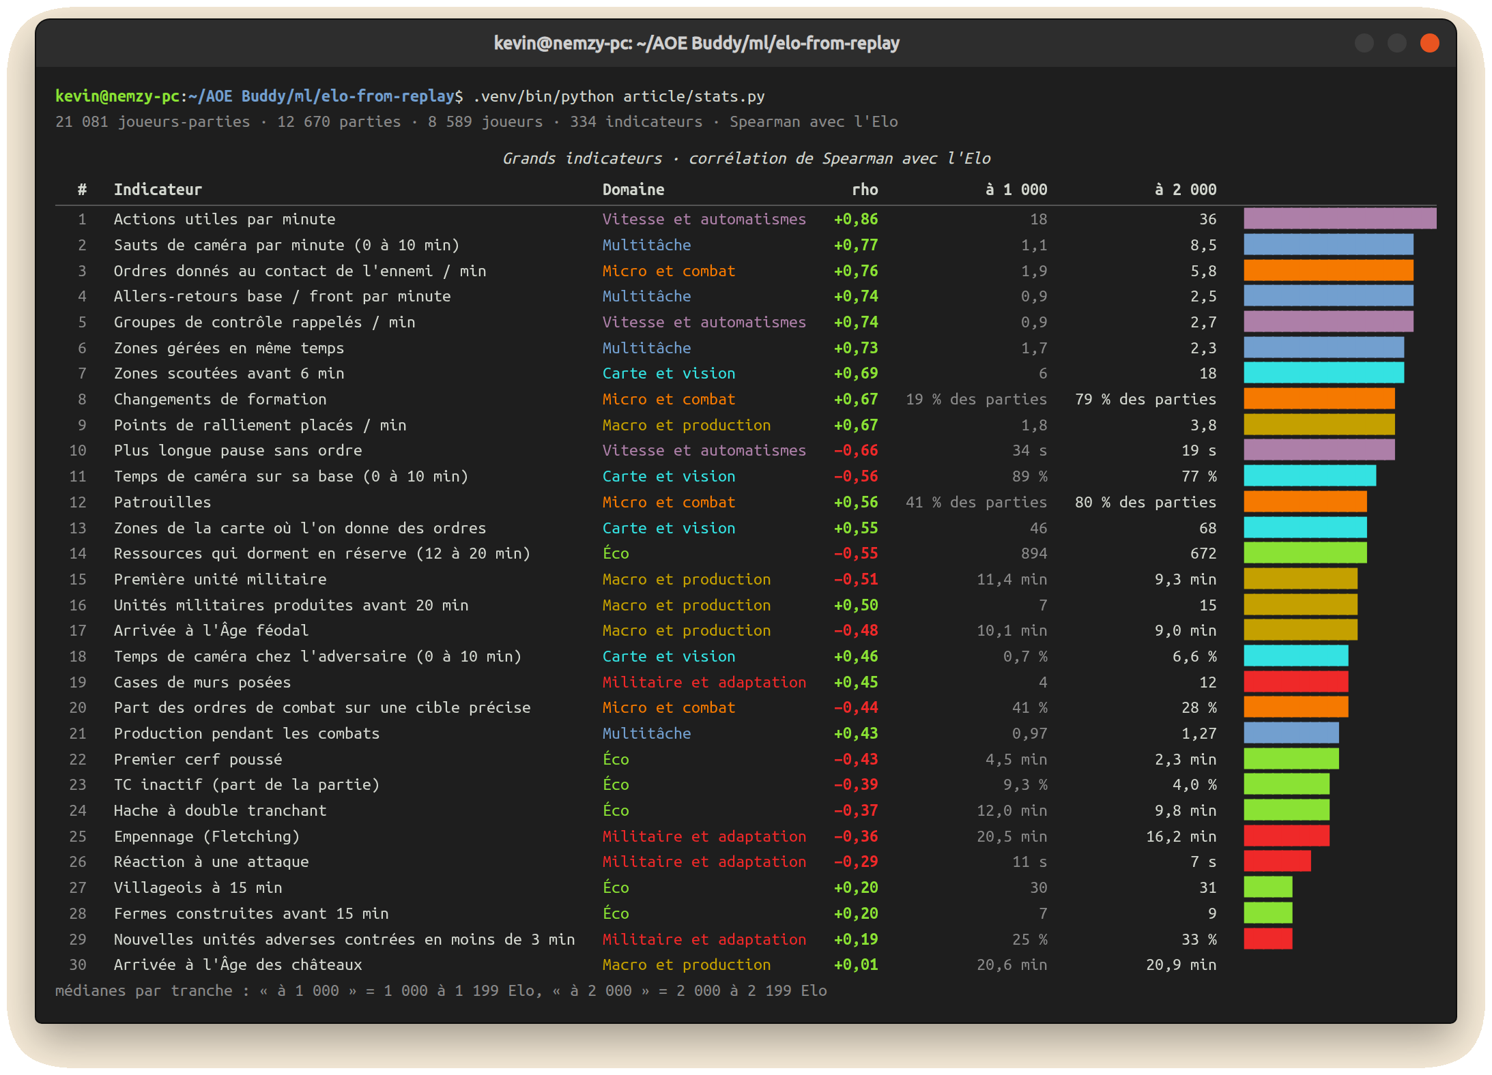The height and width of the screenshot is (1075, 1492).
Task: Click 'Zones gérées en même temps'
Action: [x=229, y=348]
